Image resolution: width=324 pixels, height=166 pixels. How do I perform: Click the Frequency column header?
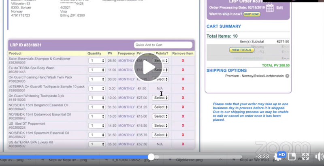pyautogui.click(x=126, y=53)
